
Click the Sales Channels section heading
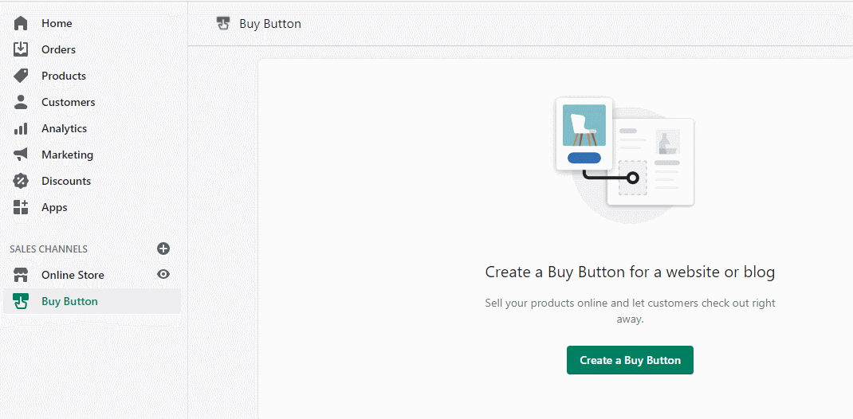(49, 249)
